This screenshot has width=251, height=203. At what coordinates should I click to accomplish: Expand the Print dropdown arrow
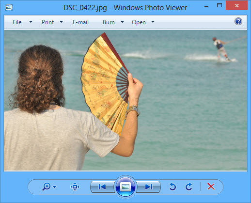click(x=61, y=22)
